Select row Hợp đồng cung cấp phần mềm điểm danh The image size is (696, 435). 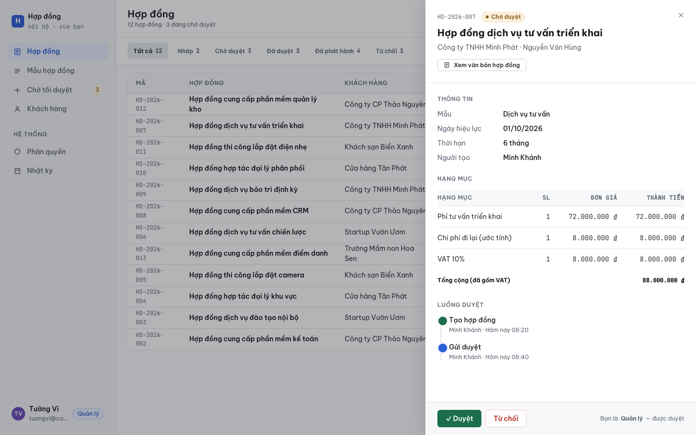click(276, 253)
